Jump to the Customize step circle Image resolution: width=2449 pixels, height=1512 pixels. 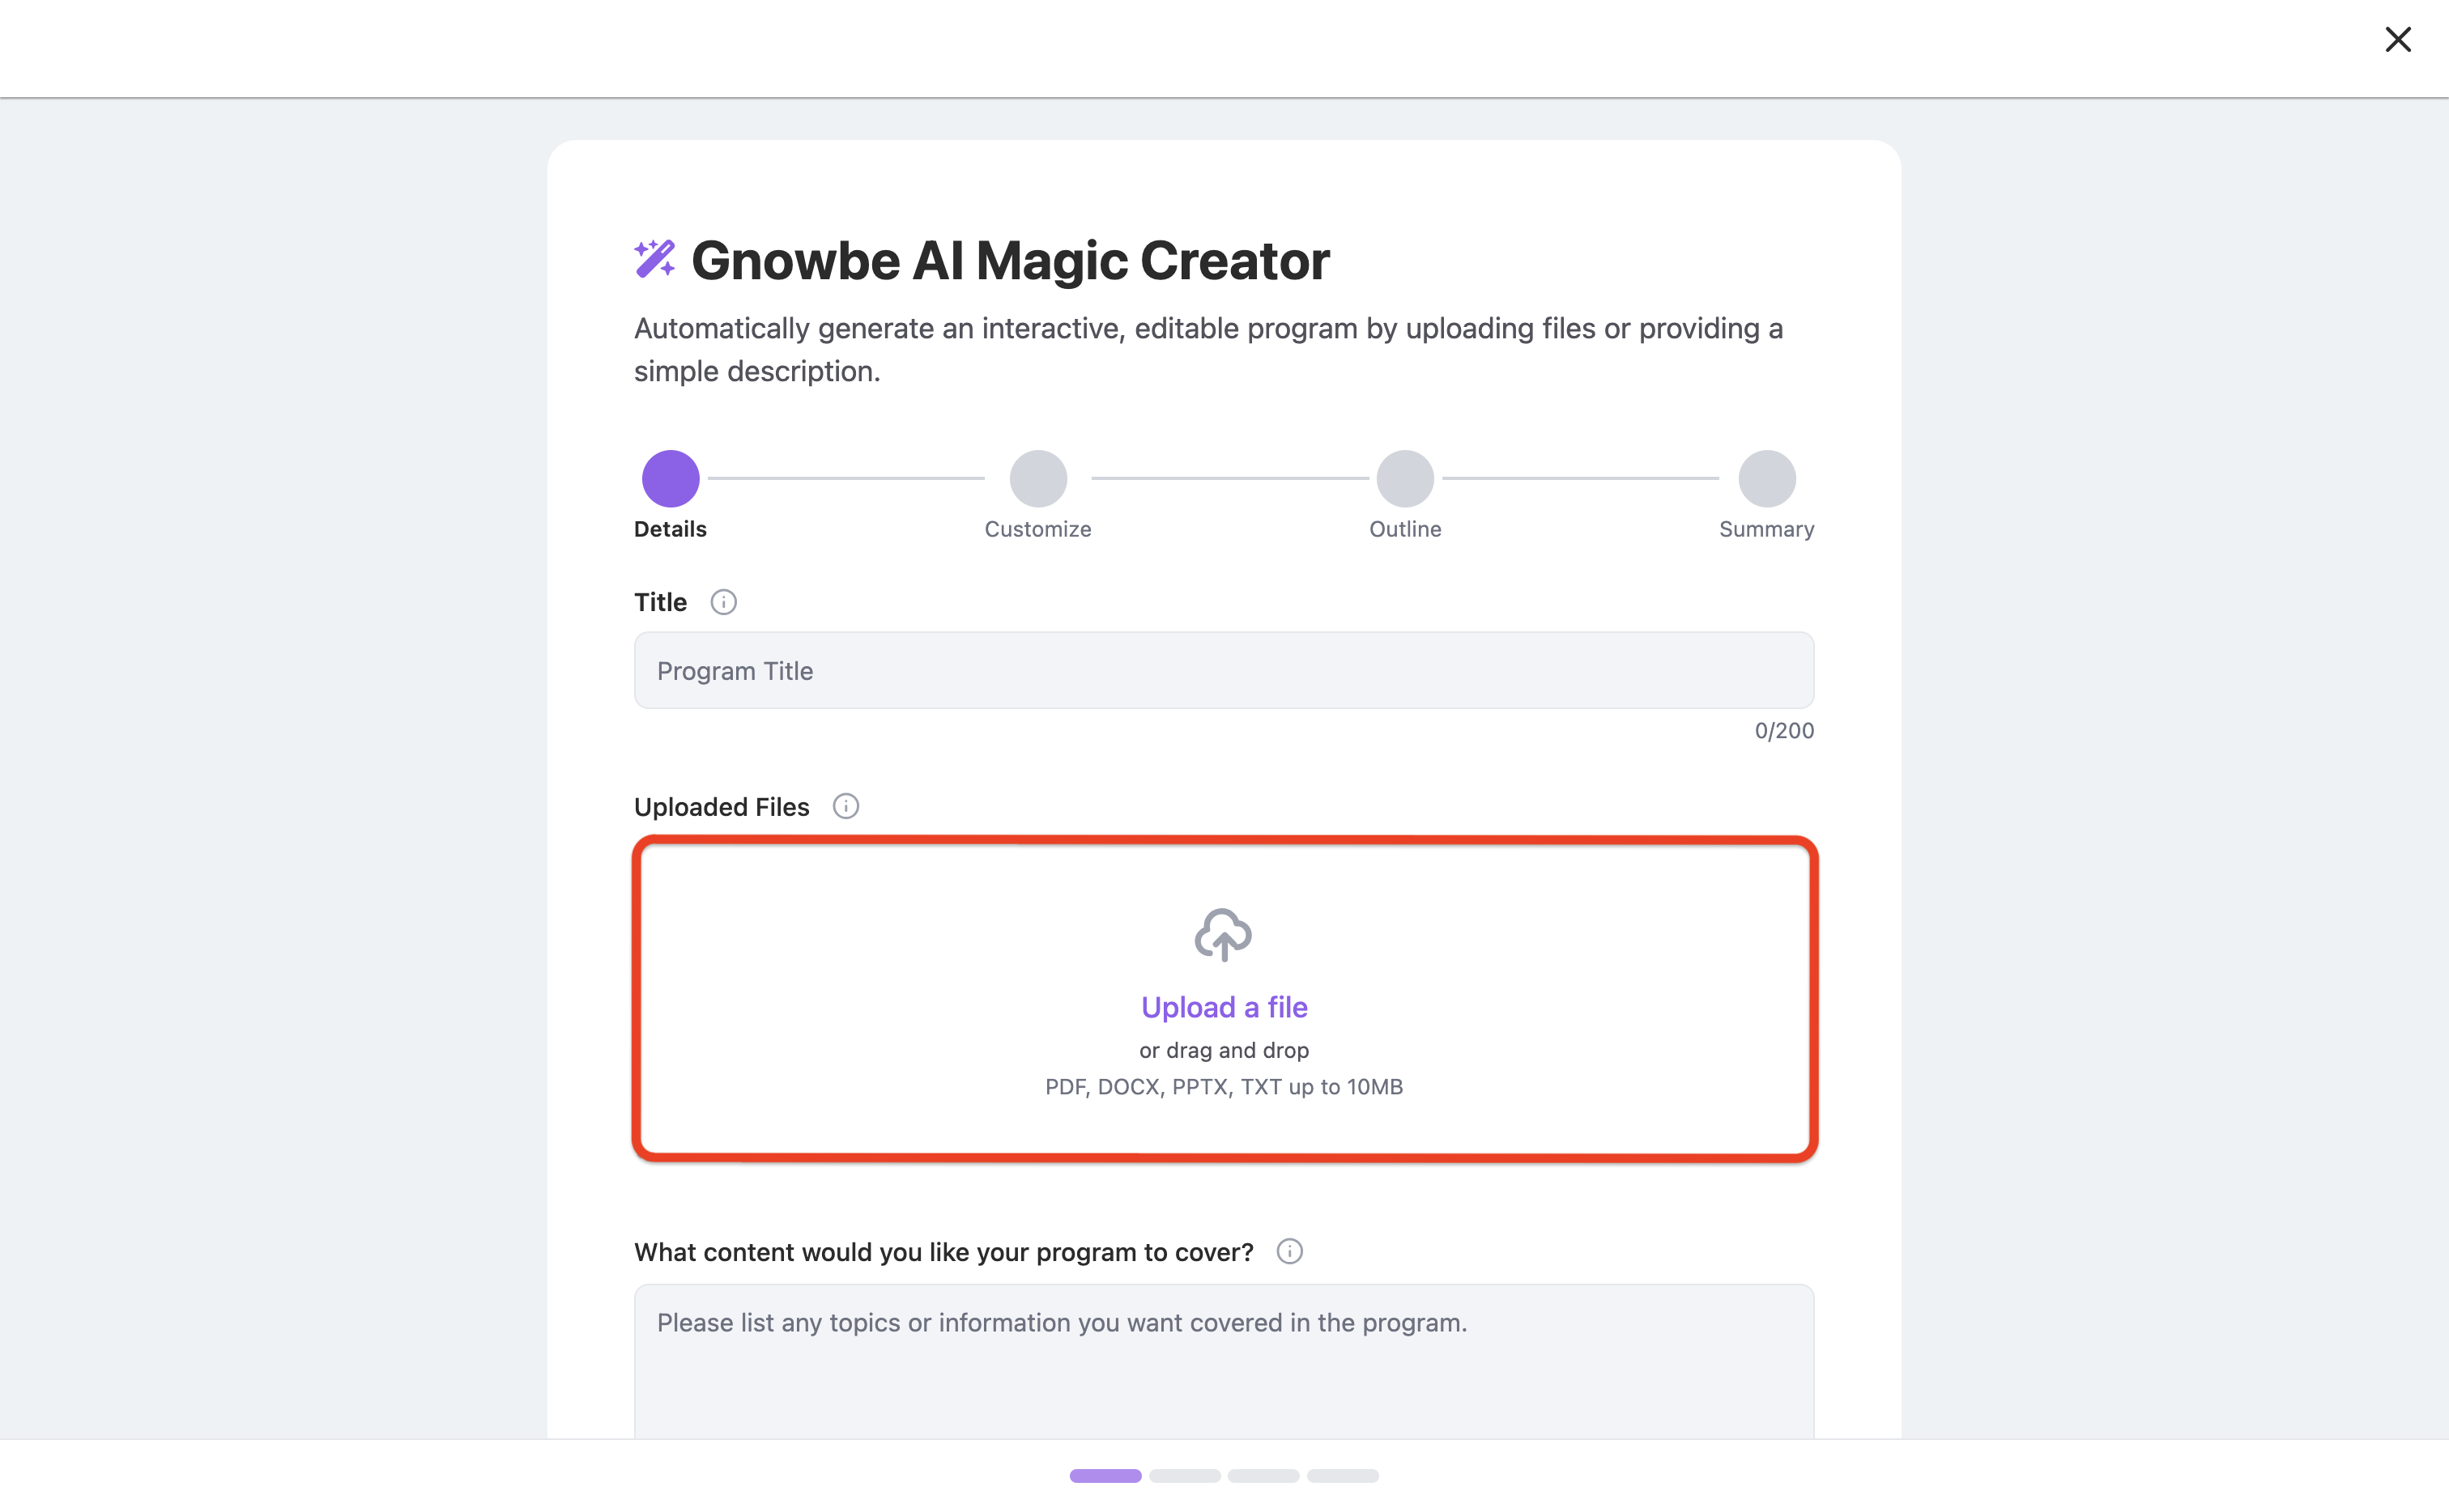point(1038,478)
